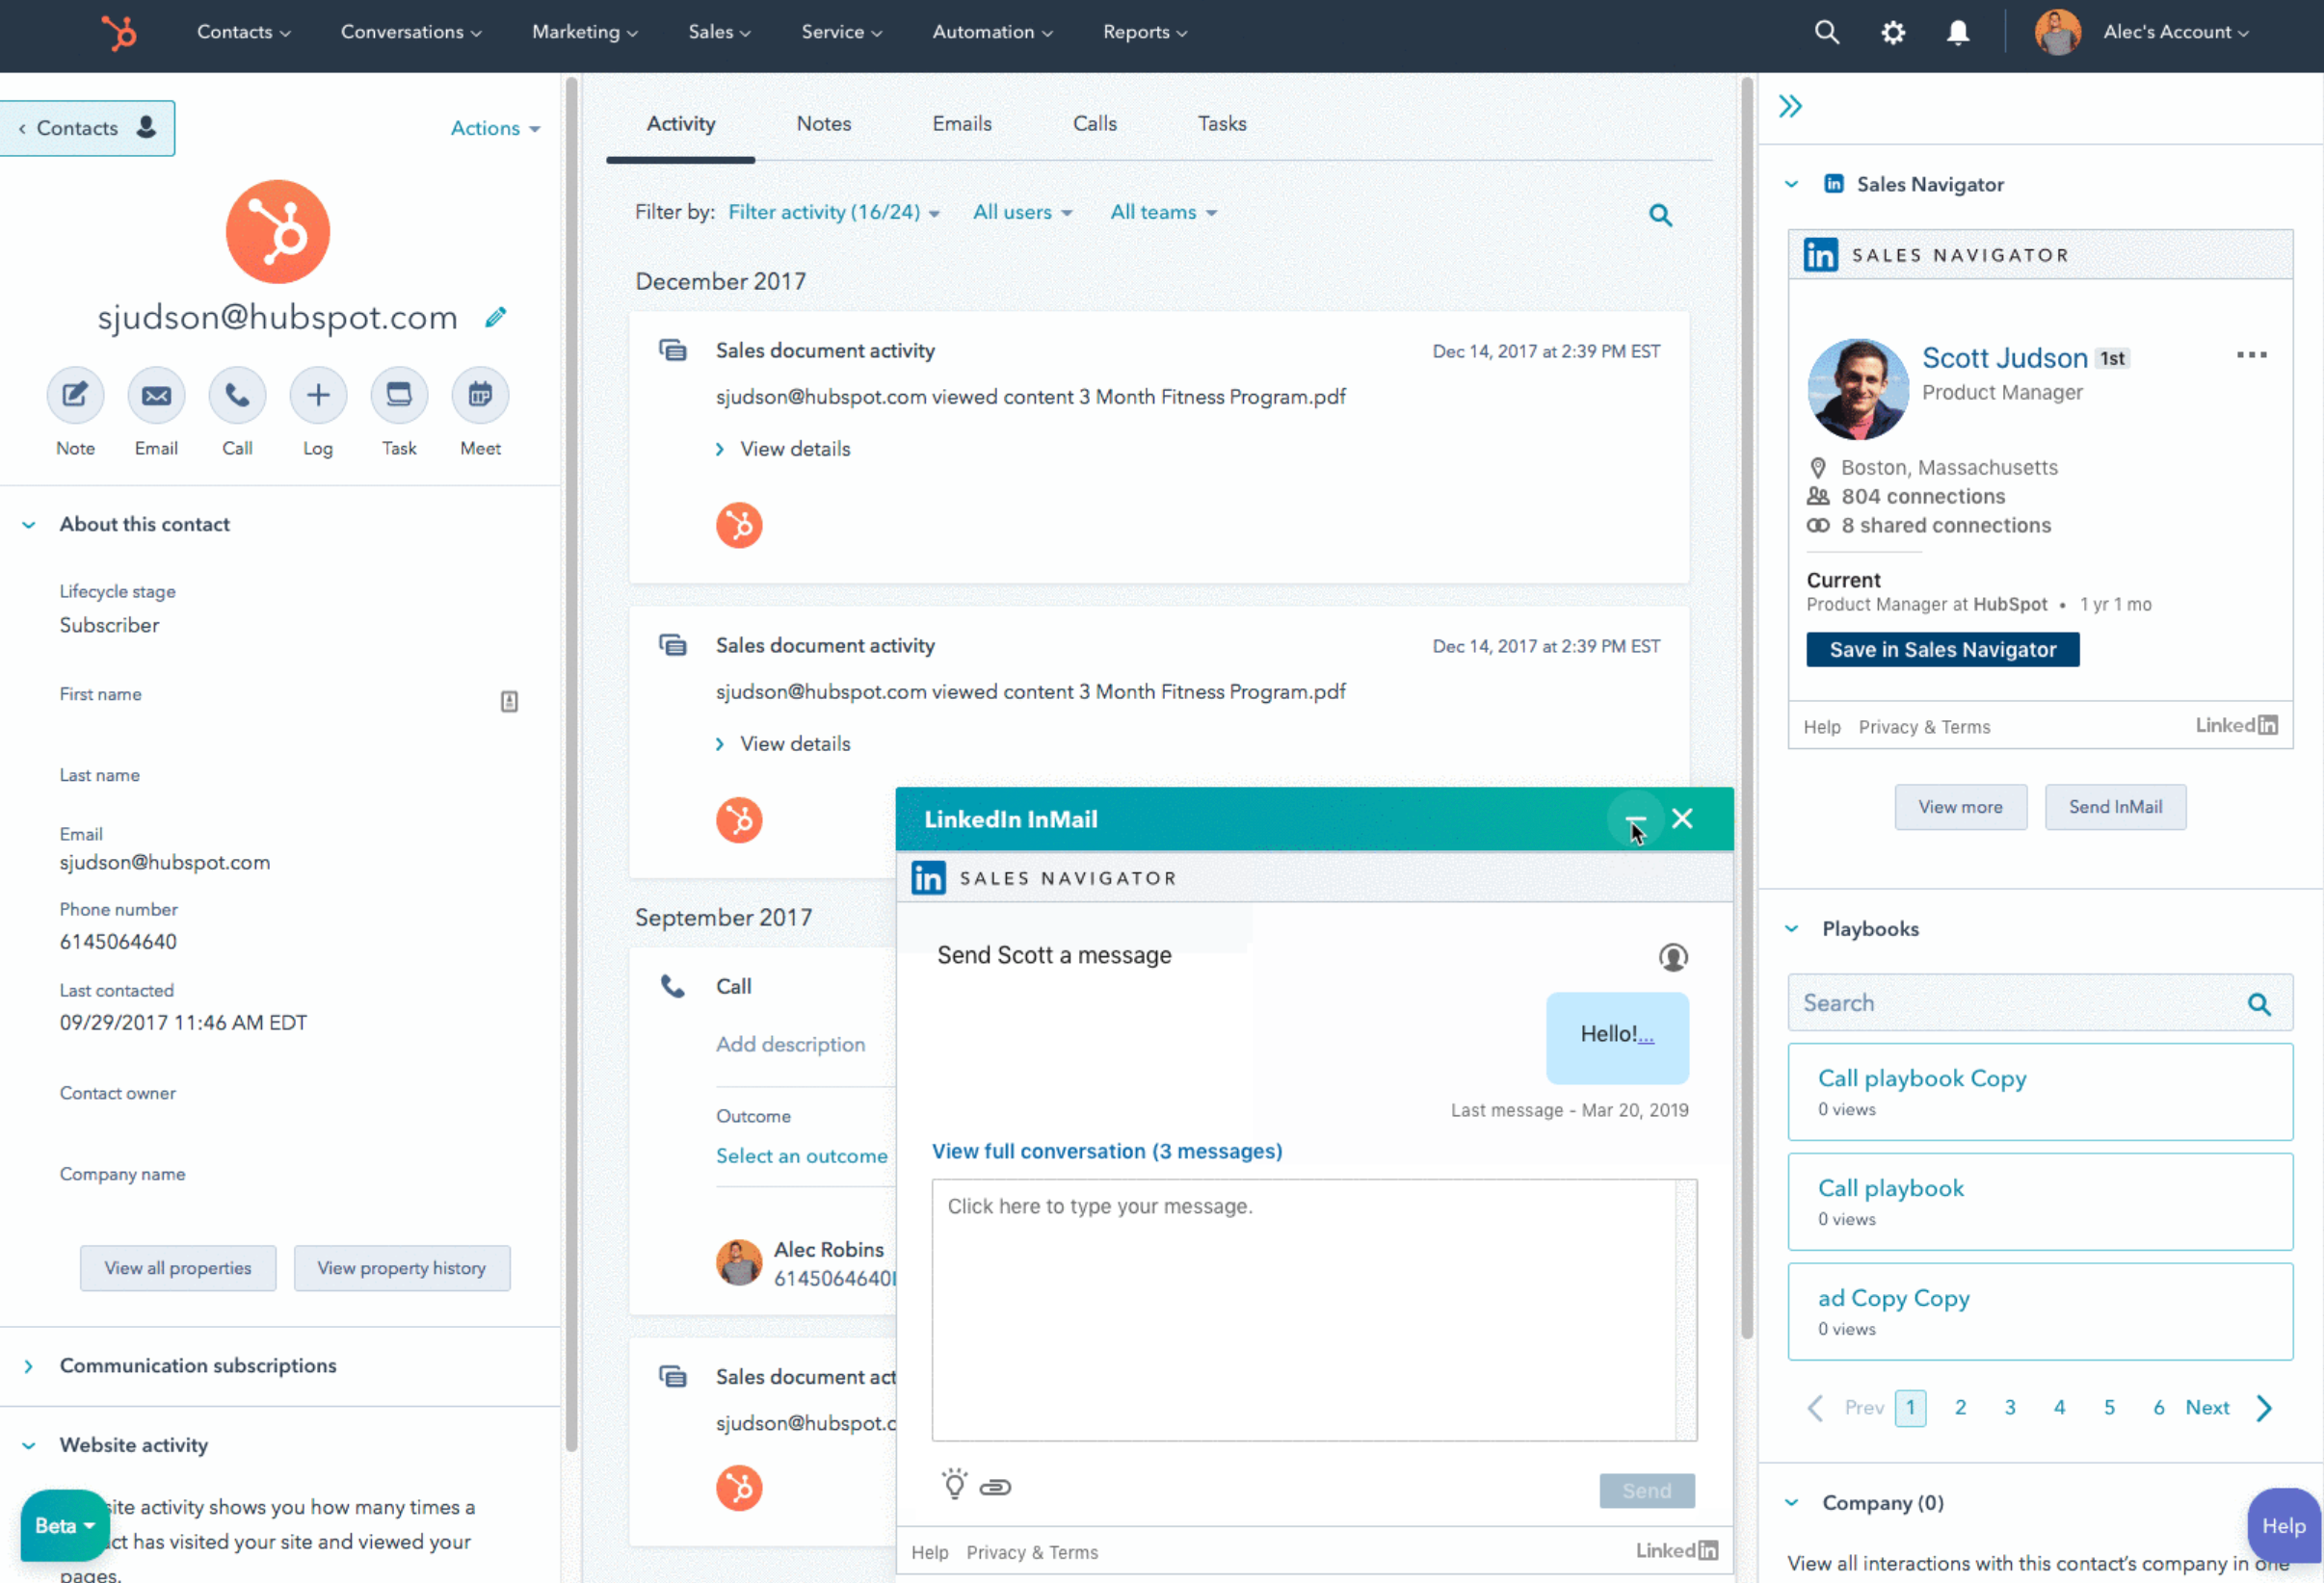Close the LinkedIn InMail window
2324x1583 pixels.
[x=1682, y=818]
